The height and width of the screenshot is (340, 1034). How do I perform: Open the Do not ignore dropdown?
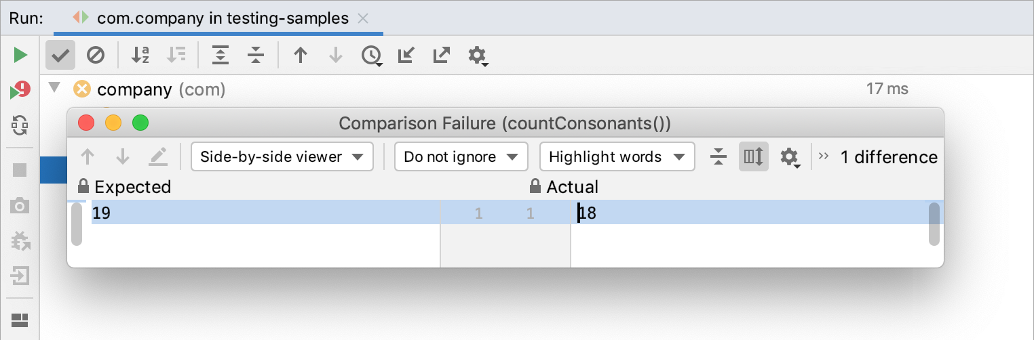coord(461,157)
